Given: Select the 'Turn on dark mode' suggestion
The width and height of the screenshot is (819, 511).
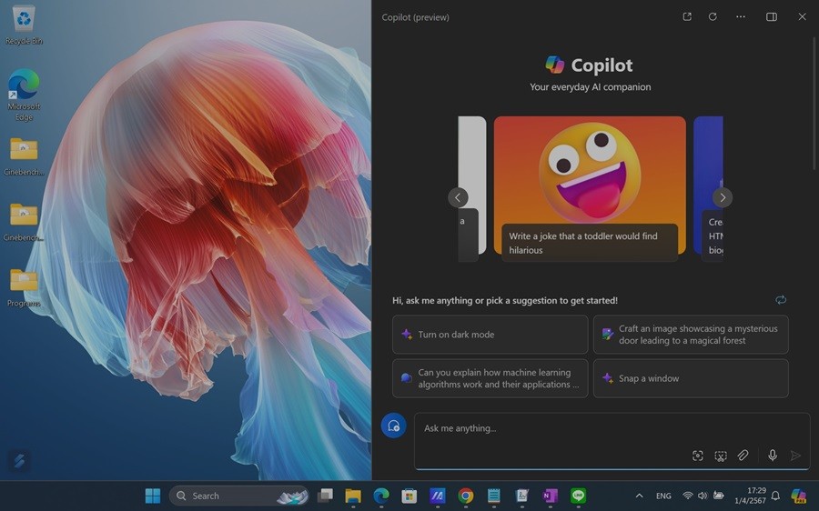Looking at the screenshot, I should point(490,335).
